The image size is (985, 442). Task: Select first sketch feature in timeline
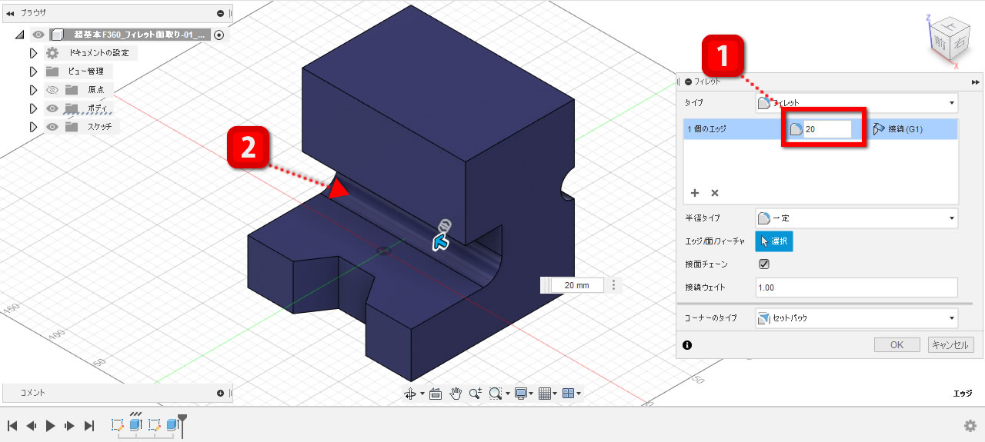[118, 424]
